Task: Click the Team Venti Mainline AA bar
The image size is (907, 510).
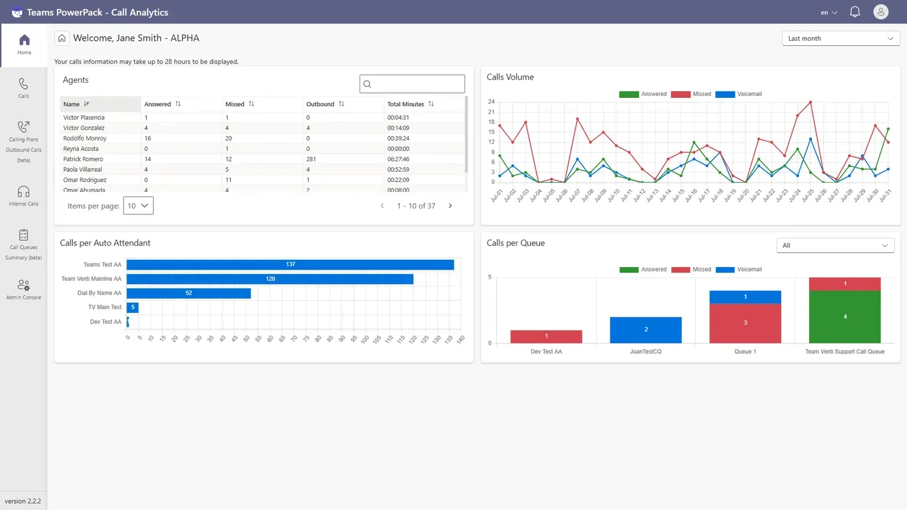Action: pos(270,279)
